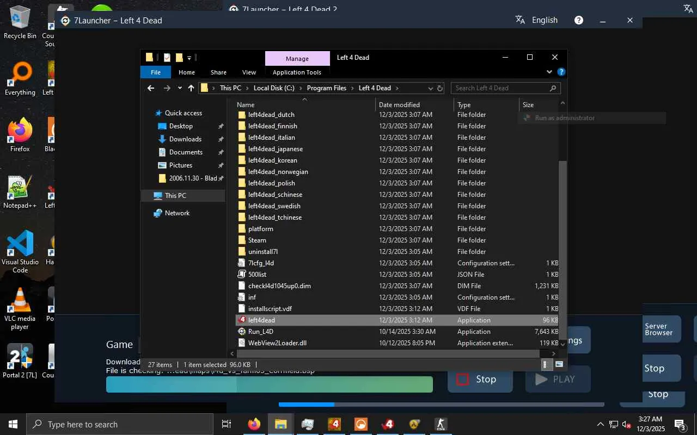Viewport: 697px width, 435px height.
Task: Open Task View from the taskbar
Action: [227, 424]
